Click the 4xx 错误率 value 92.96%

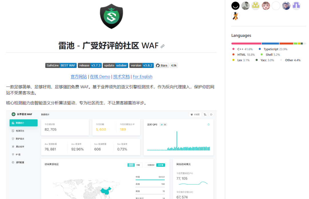[x=78, y=149]
